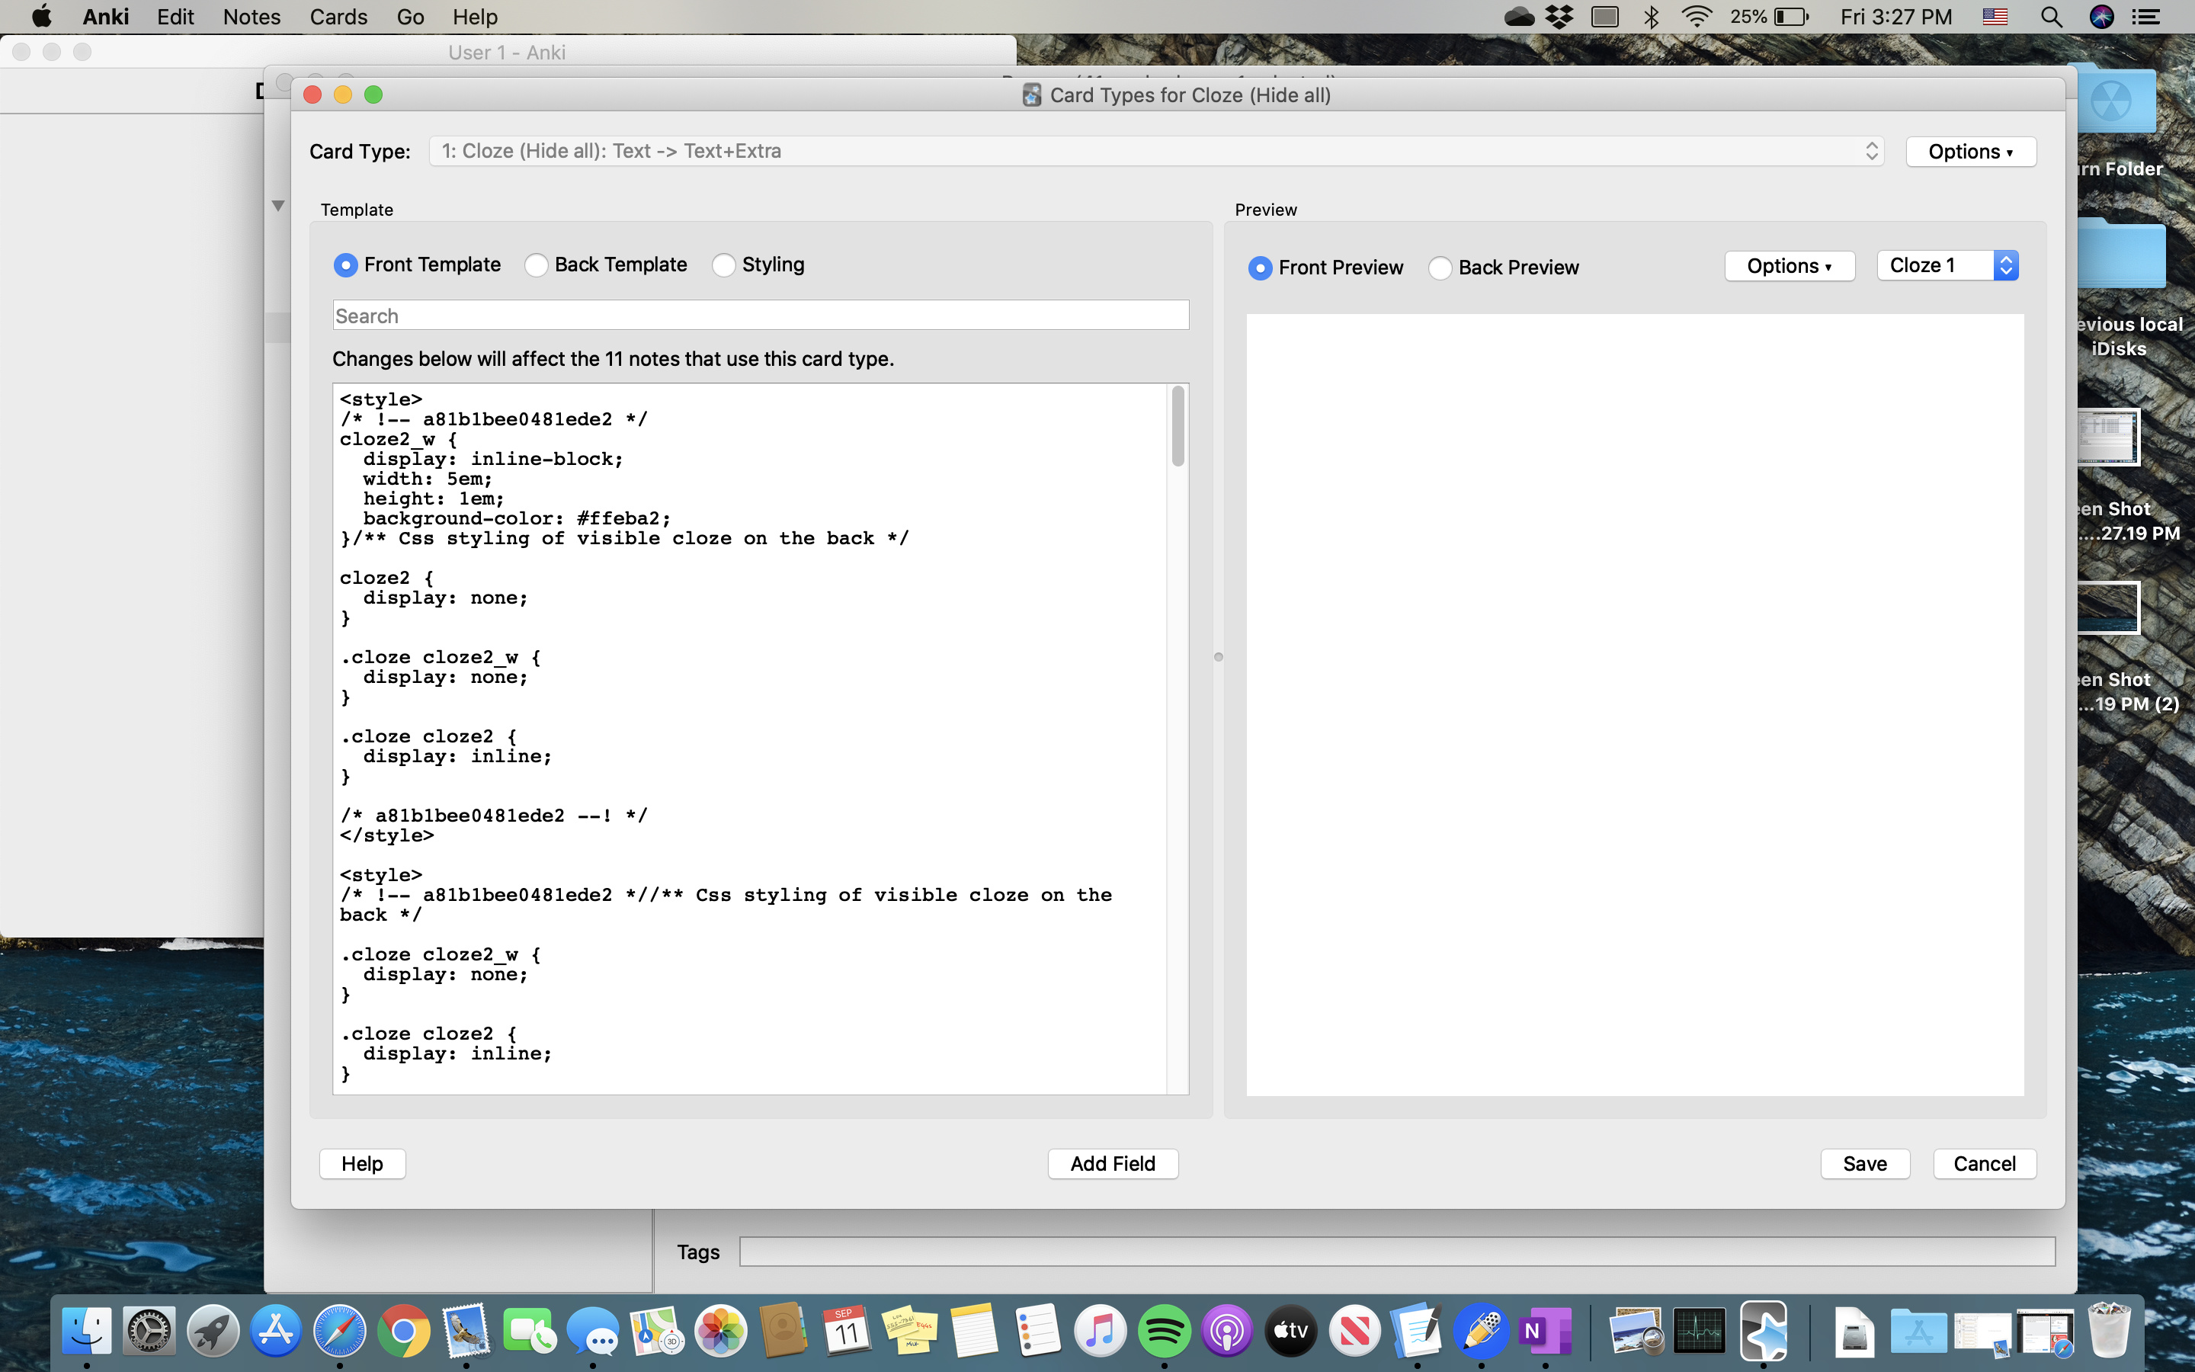This screenshot has width=2195, height=1372.
Task: Open the Dropbox menu bar icon
Action: (x=1559, y=18)
